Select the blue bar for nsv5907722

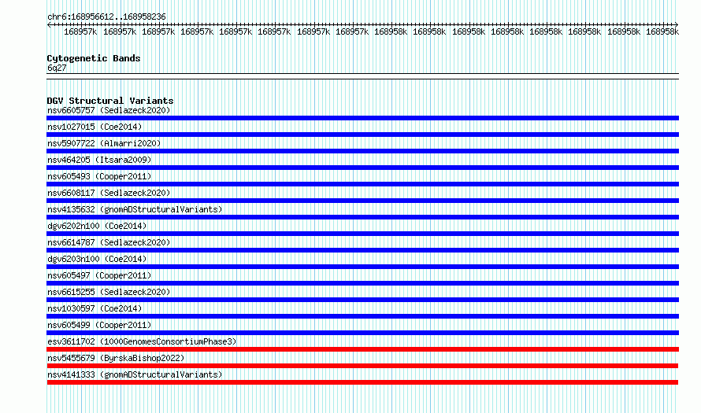pos(362,151)
